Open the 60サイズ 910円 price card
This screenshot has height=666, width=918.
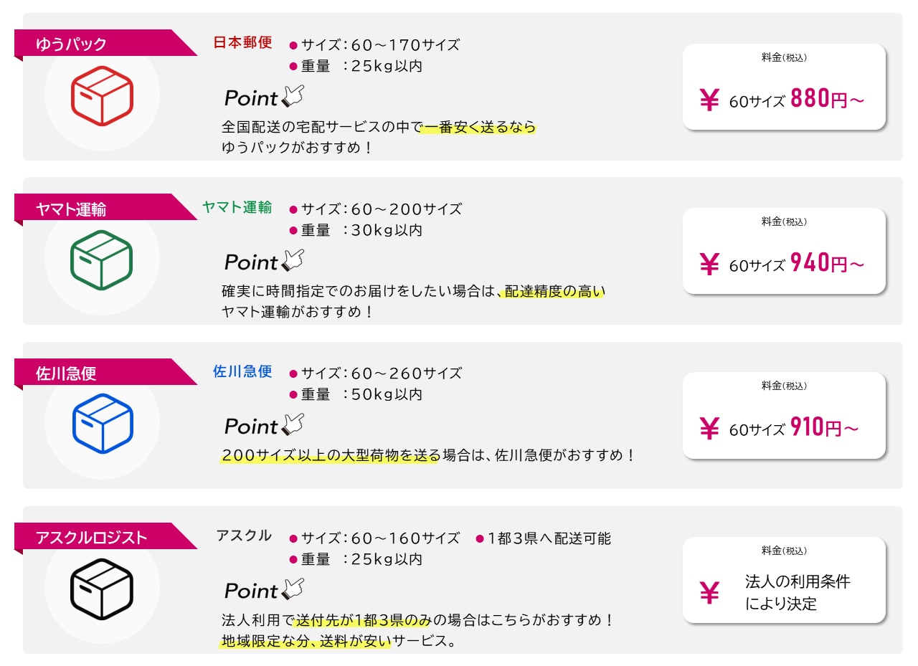tap(784, 415)
